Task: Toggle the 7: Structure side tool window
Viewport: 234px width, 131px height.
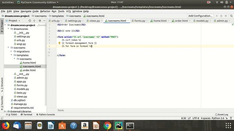Action: click(x=2, y=84)
